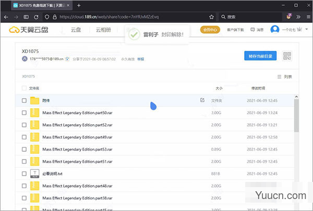313x211 pixels.
Task: Show more tools with the double chevron
Action: point(298,17)
